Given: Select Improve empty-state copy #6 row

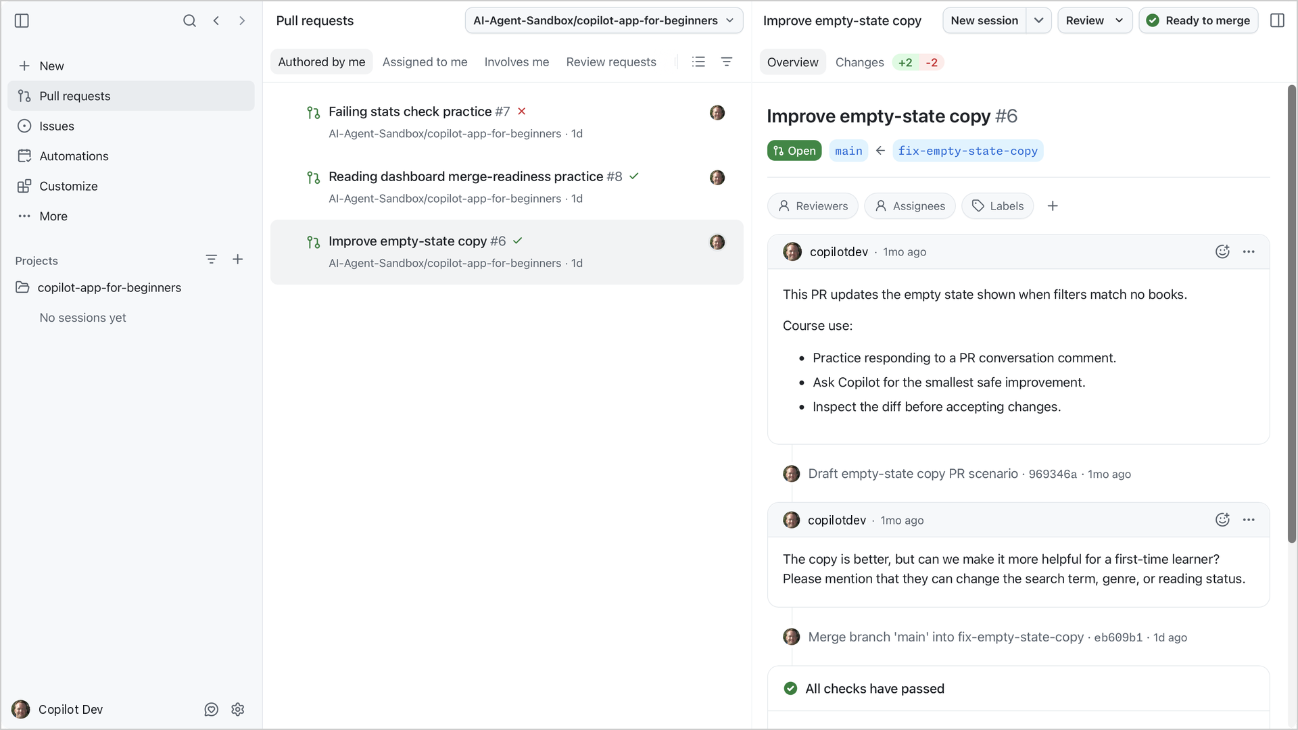Looking at the screenshot, I should coord(507,252).
